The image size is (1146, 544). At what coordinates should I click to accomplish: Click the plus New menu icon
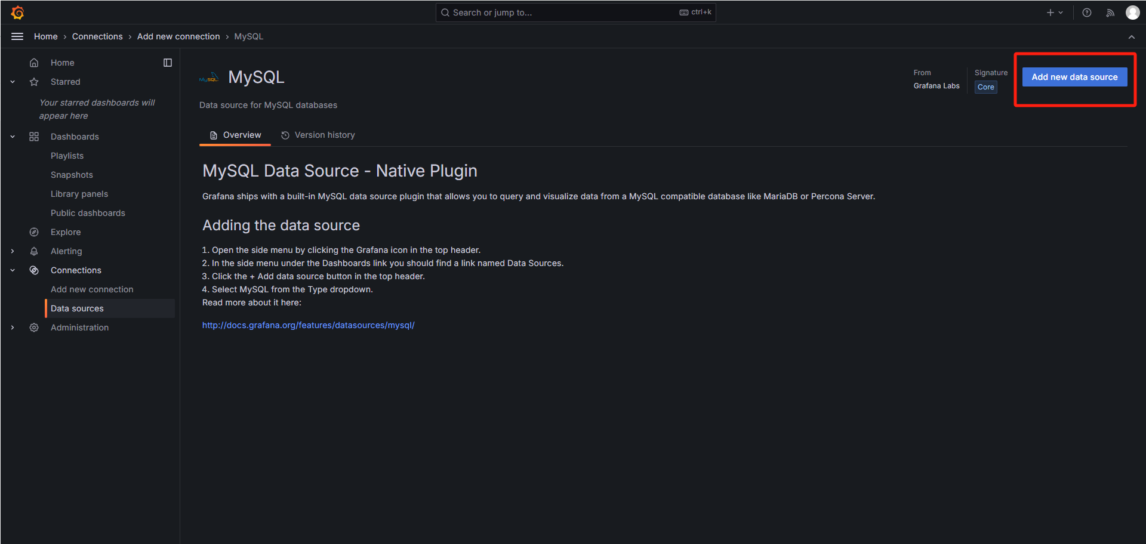pyautogui.click(x=1050, y=13)
